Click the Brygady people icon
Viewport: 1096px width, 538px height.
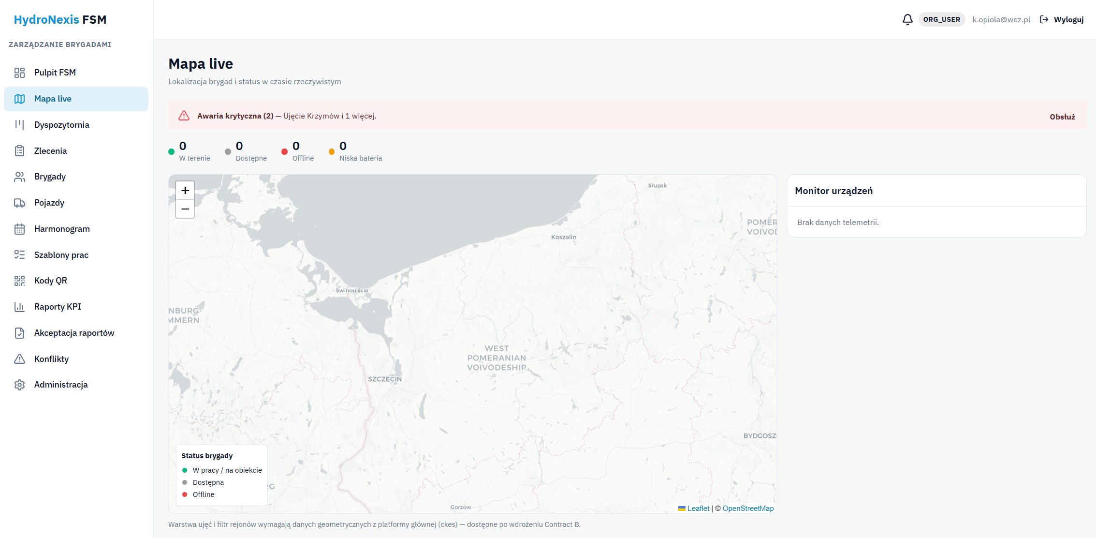pyautogui.click(x=19, y=177)
